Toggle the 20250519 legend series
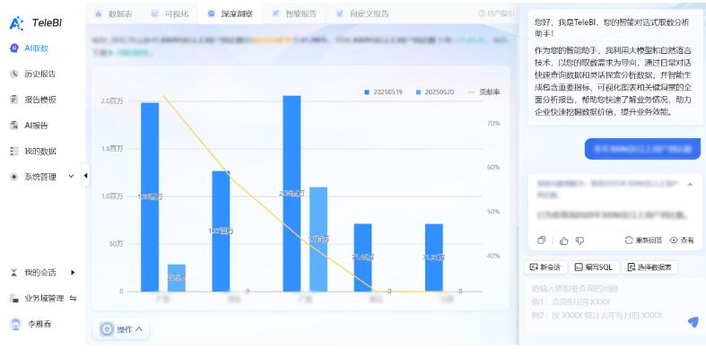This screenshot has width=706, height=358. click(383, 92)
